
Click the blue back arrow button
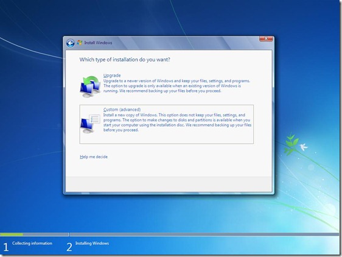coord(70,43)
